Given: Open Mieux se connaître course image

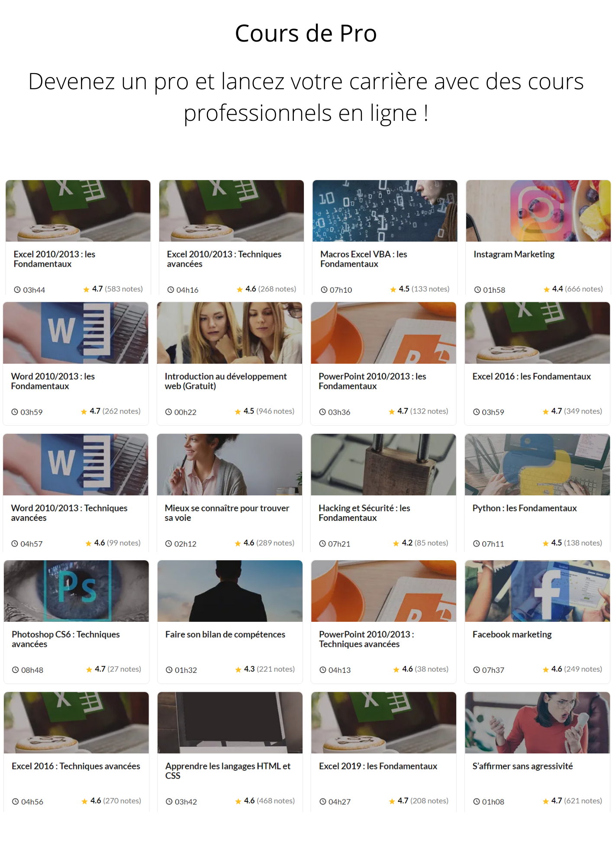Looking at the screenshot, I should pyautogui.click(x=229, y=465).
